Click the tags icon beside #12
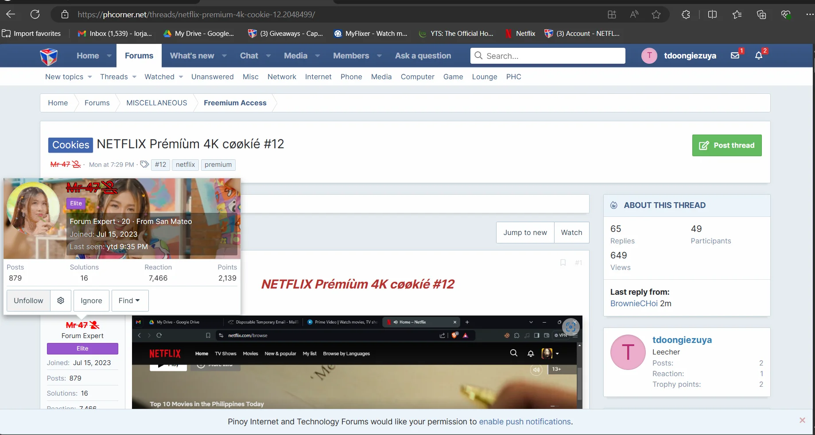 coord(144,164)
